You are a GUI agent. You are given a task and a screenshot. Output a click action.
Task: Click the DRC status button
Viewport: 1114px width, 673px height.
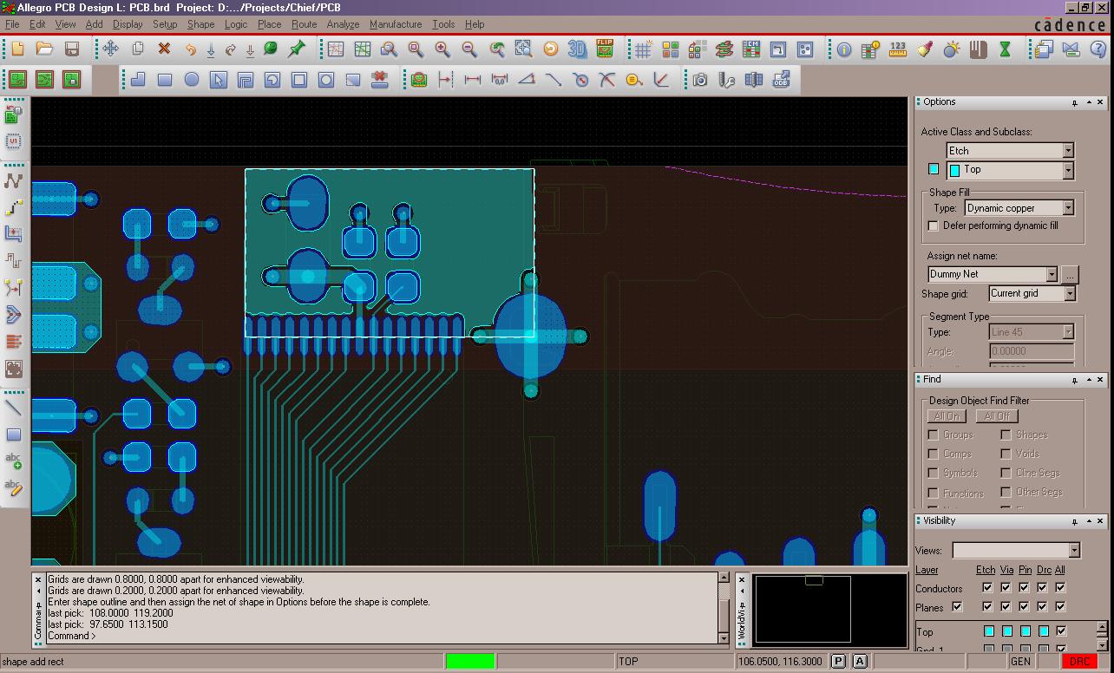[x=1079, y=661]
